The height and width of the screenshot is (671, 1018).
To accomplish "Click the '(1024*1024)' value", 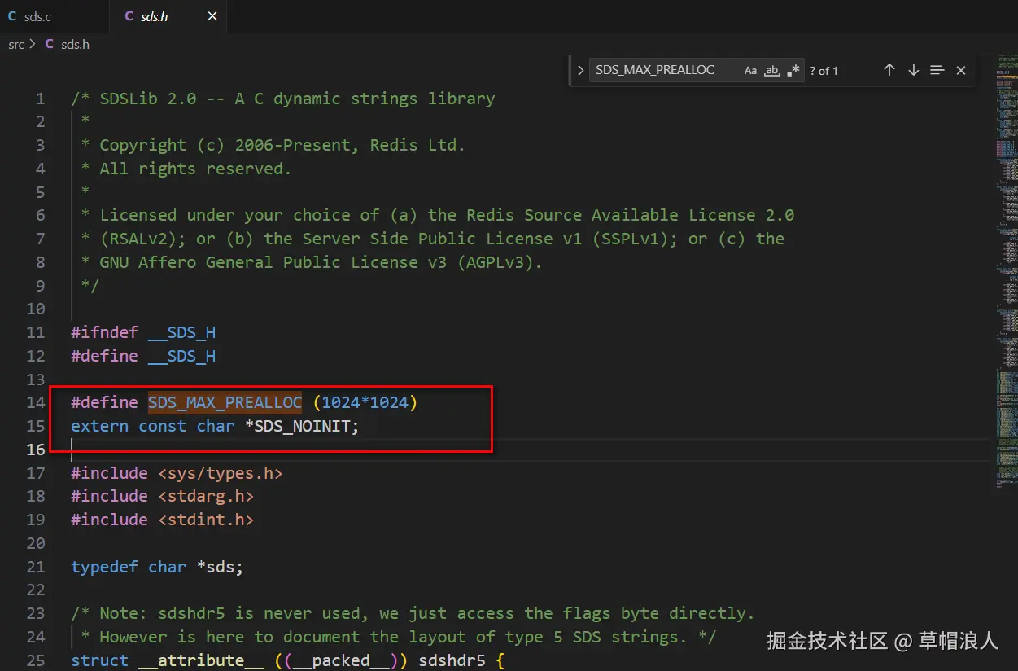I will (365, 402).
